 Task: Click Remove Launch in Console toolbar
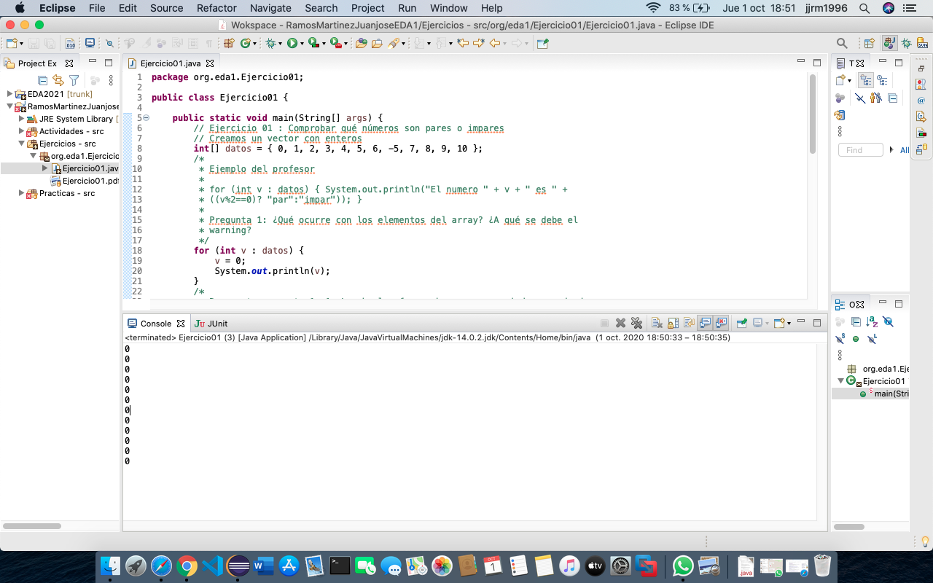[x=620, y=323]
